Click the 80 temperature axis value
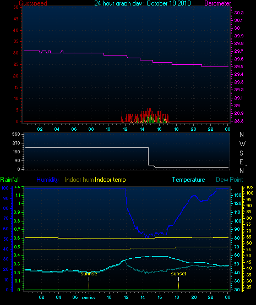This screenshot has height=305, width=256. click(237, 238)
